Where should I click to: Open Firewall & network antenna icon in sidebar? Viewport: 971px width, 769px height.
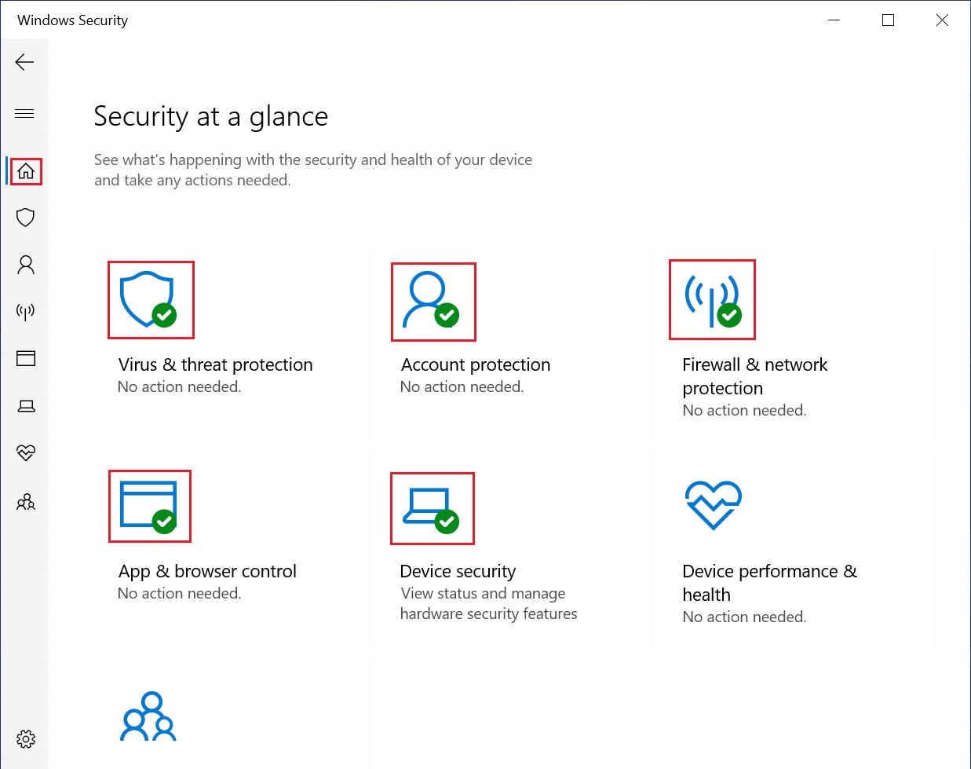point(26,312)
